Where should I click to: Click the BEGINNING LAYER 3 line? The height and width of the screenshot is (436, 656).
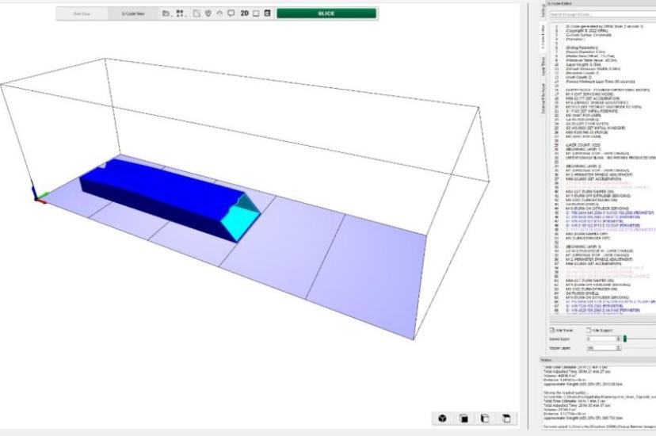tap(583, 247)
